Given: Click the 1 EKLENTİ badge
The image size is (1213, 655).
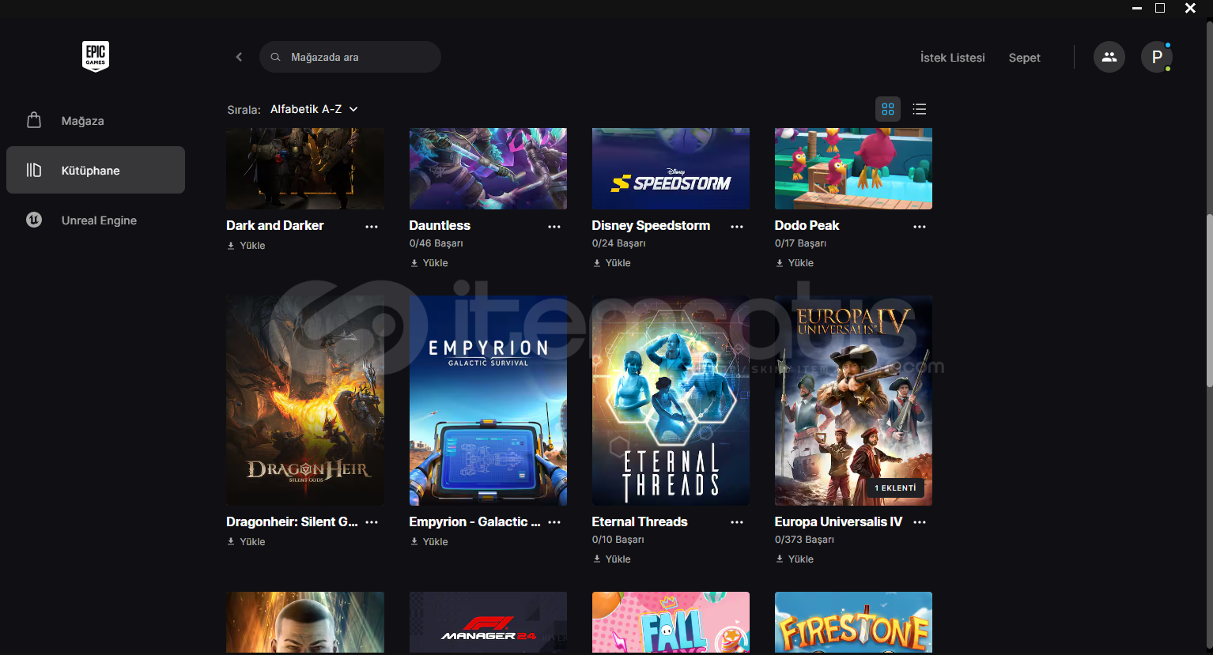Looking at the screenshot, I should point(895,488).
